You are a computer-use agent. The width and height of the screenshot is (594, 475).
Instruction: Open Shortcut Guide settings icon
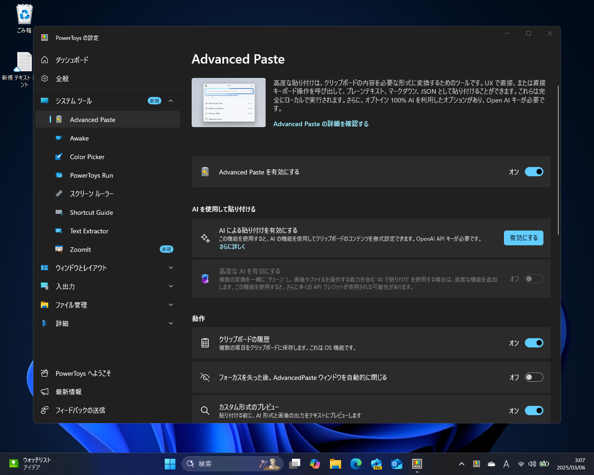point(59,212)
